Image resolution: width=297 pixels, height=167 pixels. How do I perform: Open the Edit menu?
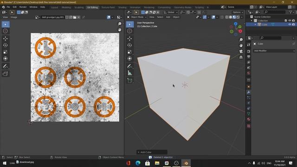14,7
